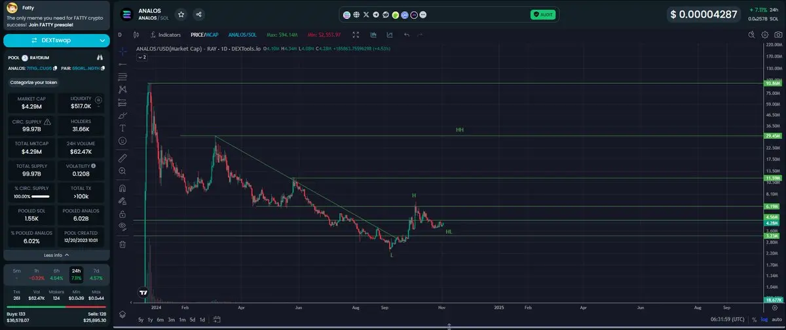
Task: Toggle percent scale on price axis
Action: [754, 320]
